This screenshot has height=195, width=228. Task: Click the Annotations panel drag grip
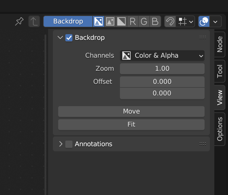(202, 144)
